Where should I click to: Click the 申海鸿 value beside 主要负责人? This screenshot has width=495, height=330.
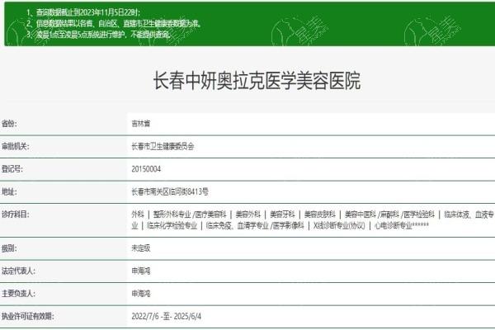(141, 294)
